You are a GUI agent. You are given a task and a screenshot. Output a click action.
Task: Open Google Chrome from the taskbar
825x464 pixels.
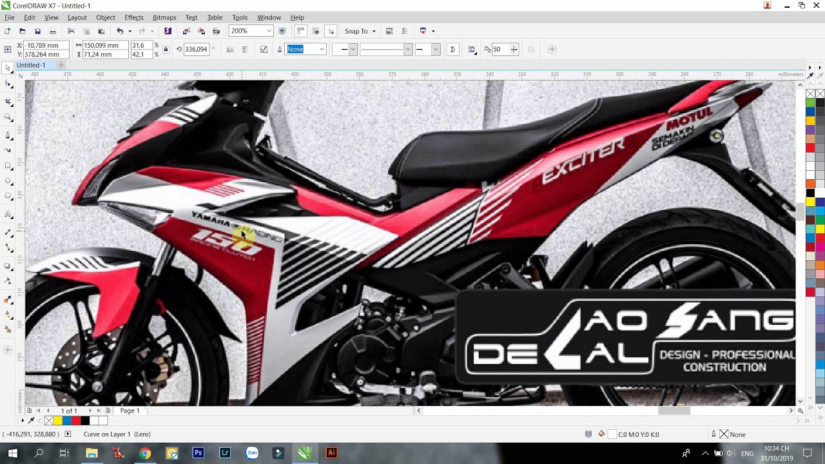click(x=145, y=453)
